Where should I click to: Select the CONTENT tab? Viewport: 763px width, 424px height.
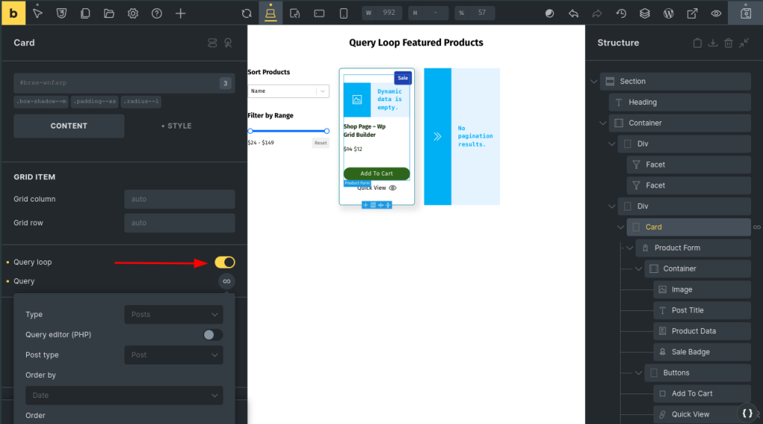click(x=69, y=126)
